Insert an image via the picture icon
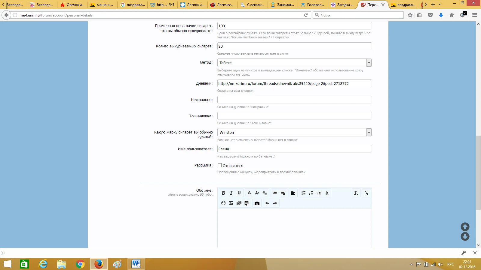Image resolution: width=481 pixels, height=270 pixels. [231, 203]
